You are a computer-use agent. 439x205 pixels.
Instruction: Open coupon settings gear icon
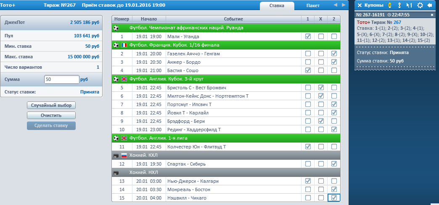(420, 5)
